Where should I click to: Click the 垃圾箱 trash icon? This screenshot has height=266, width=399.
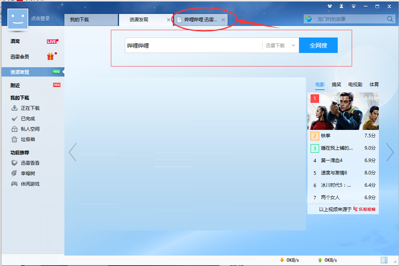click(14, 139)
